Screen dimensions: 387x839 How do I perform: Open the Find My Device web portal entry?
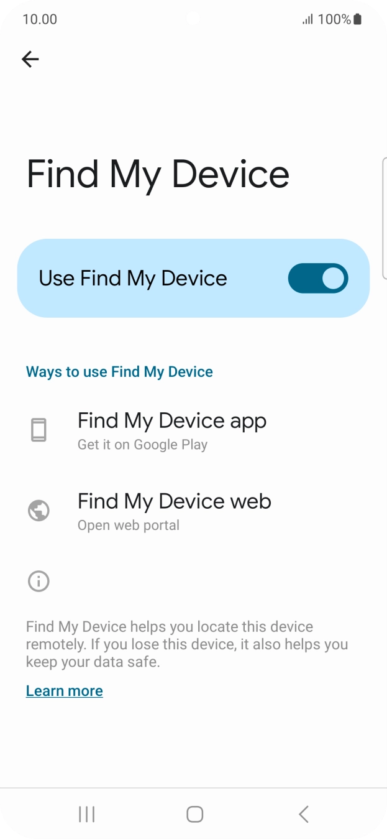(174, 509)
